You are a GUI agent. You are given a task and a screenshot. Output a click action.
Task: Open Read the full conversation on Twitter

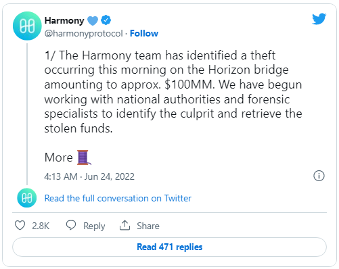pyautogui.click(x=118, y=198)
